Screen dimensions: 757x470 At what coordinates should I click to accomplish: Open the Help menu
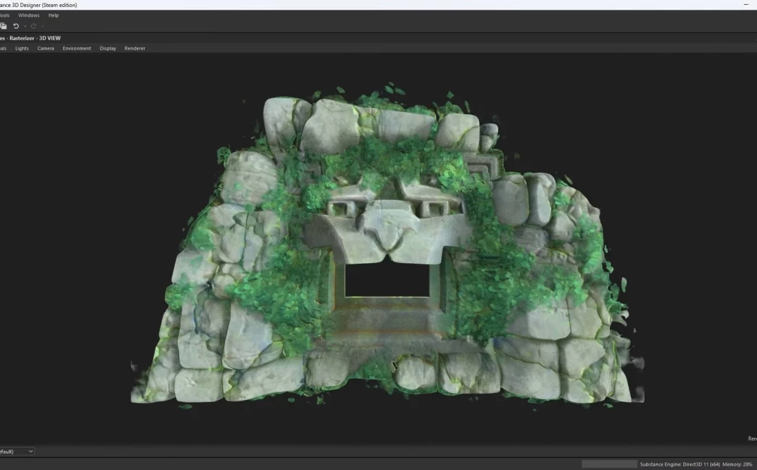click(54, 15)
